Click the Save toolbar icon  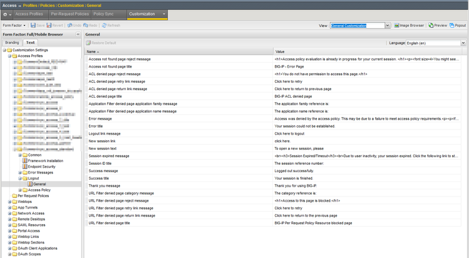pos(37,26)
